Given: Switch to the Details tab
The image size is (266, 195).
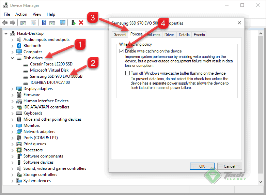Looking at the screenshot, I should (x=184, y=35).
